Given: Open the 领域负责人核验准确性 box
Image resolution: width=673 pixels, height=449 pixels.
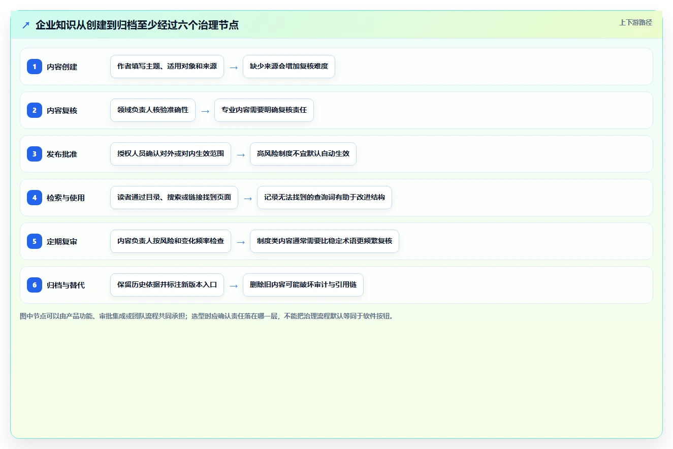Looking at the screenshot, I should 153,110.
